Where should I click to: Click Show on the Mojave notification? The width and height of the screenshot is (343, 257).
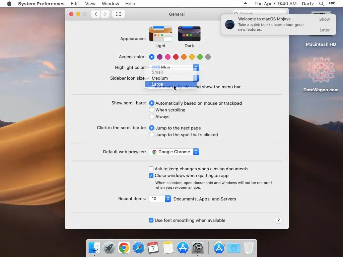[x=324, y=19]
